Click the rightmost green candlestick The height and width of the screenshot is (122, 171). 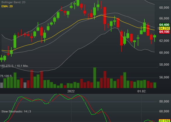[x=155, y=36]
